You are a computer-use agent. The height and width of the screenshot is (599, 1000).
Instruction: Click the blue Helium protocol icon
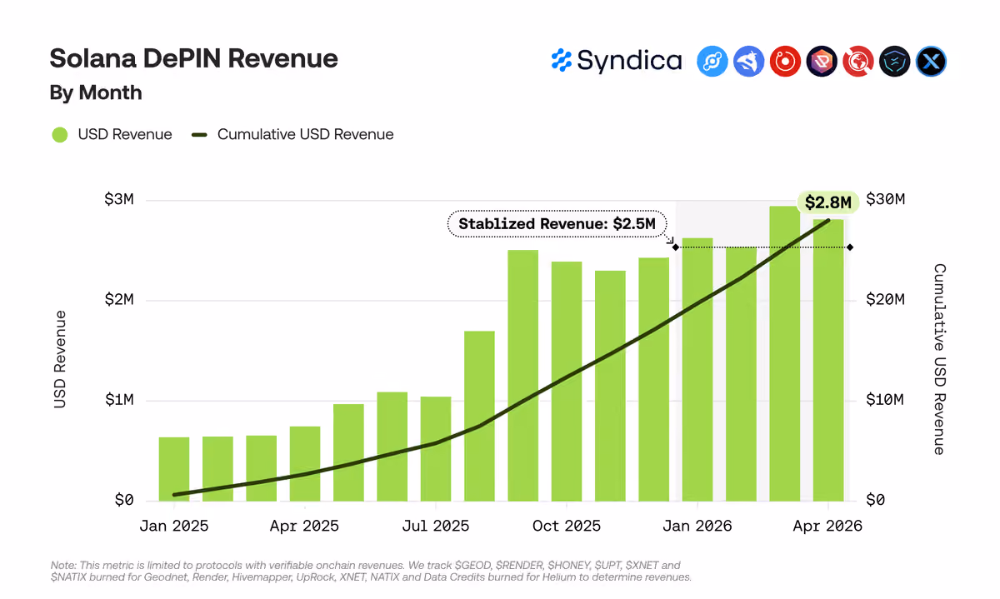(712, 62)
